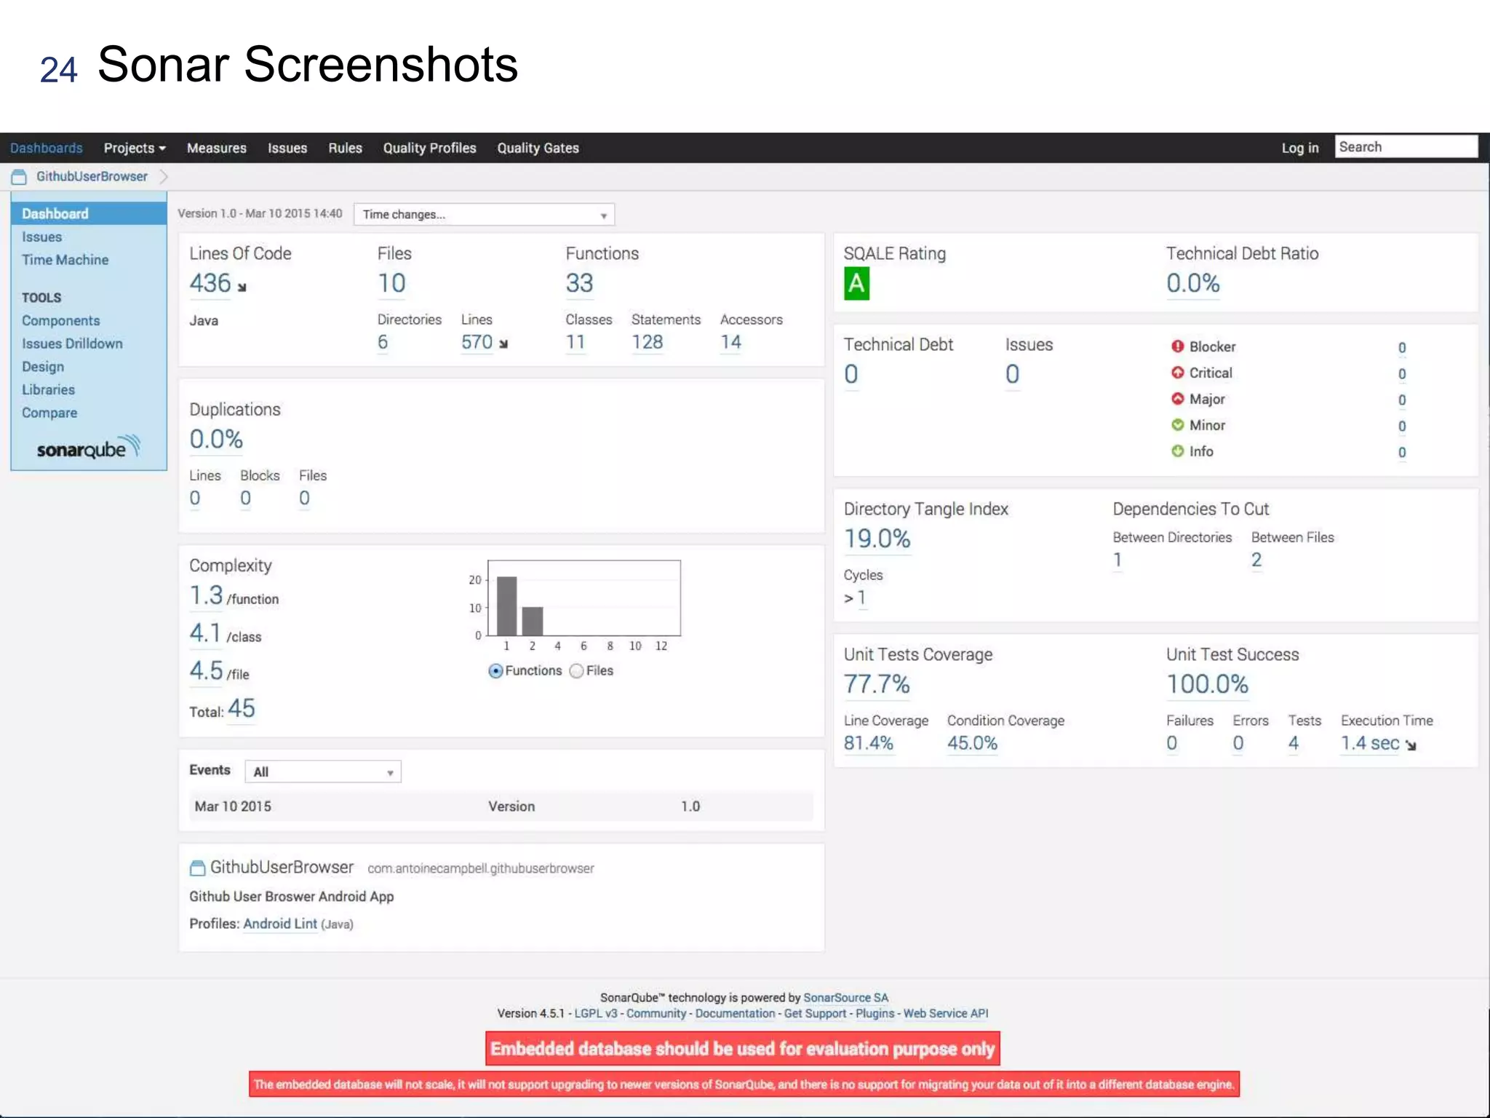Click the GithubUserBrowser project icon in breadcrumb
The height and width of the screenshot is (1118, 1490).
(19, 177)
